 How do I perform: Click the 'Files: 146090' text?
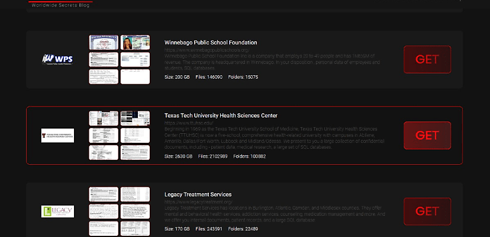click(x=209, y=77)
